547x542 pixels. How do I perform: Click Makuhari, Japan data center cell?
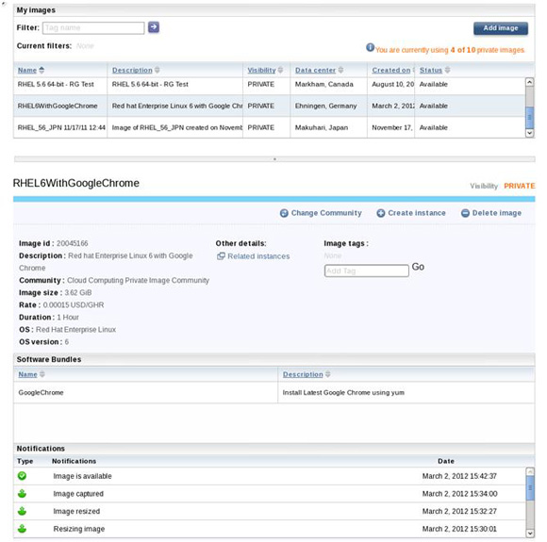pos(322,127)
